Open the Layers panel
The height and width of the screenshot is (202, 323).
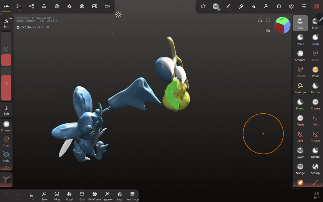click(279, 6)
